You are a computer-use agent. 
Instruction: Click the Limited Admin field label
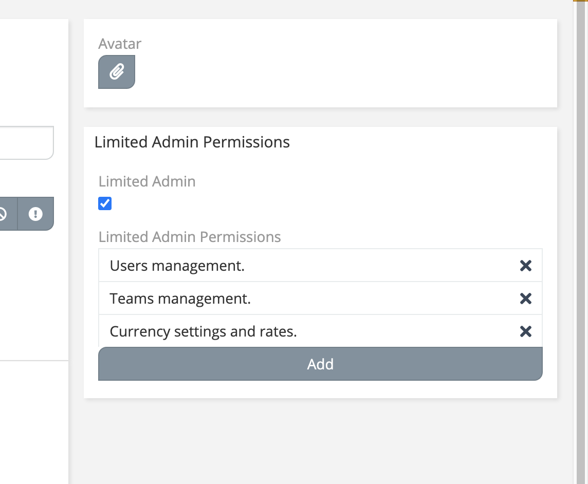147,181
